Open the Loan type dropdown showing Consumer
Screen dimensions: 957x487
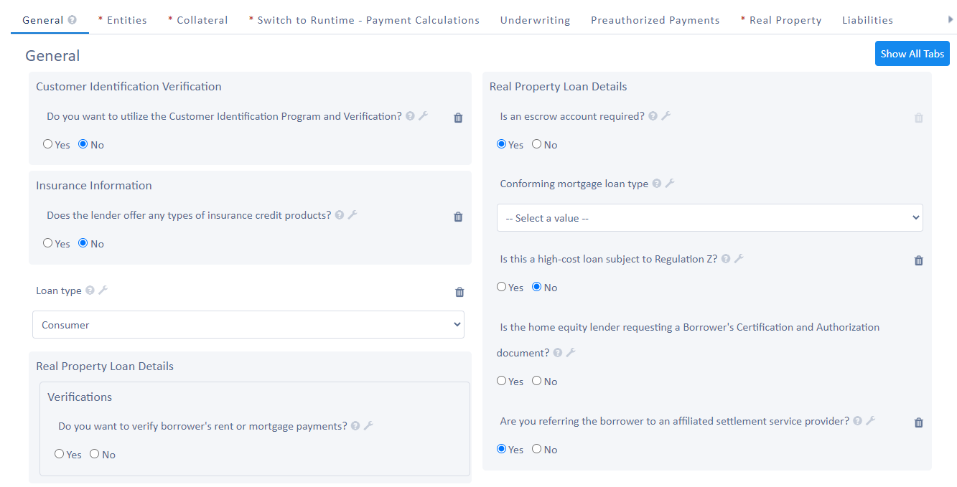coord(248,325)
